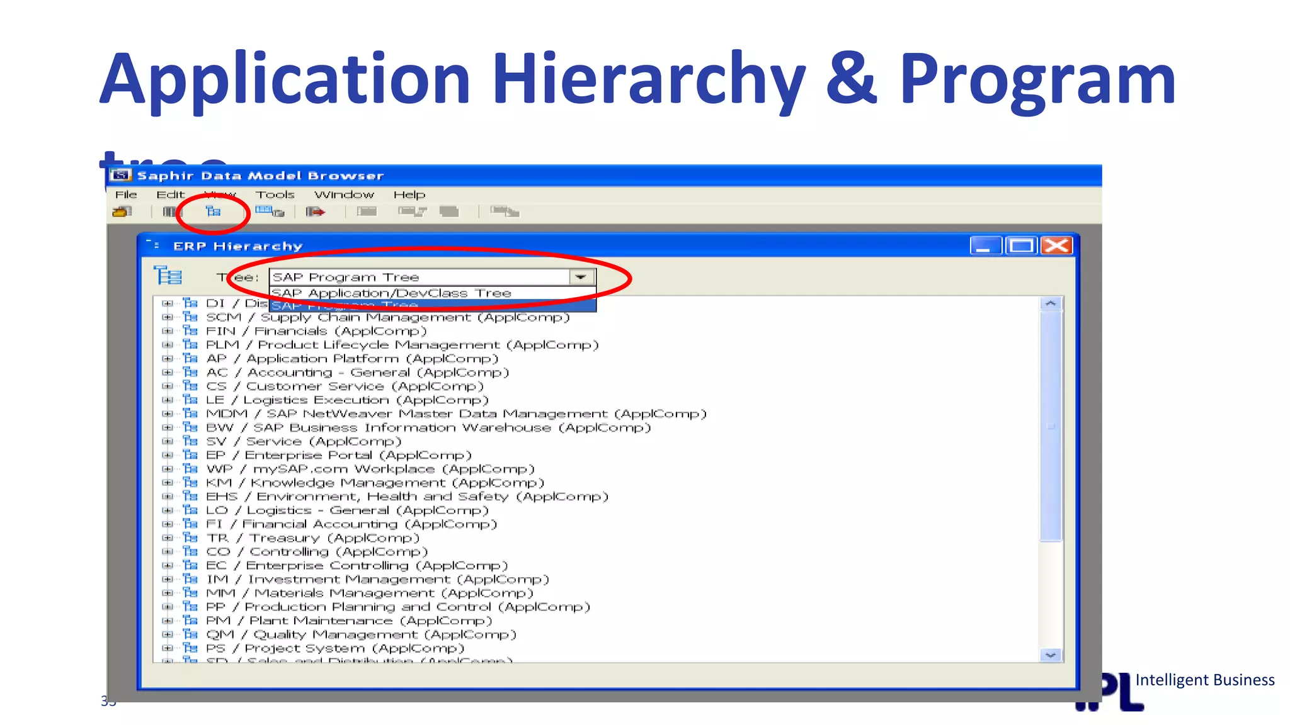Click node icon of SV / Service
This screenshot has height=725, width=1290.
point(190,441)
